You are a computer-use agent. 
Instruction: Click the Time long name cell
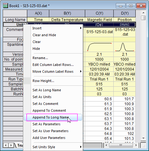pos(38,19)
